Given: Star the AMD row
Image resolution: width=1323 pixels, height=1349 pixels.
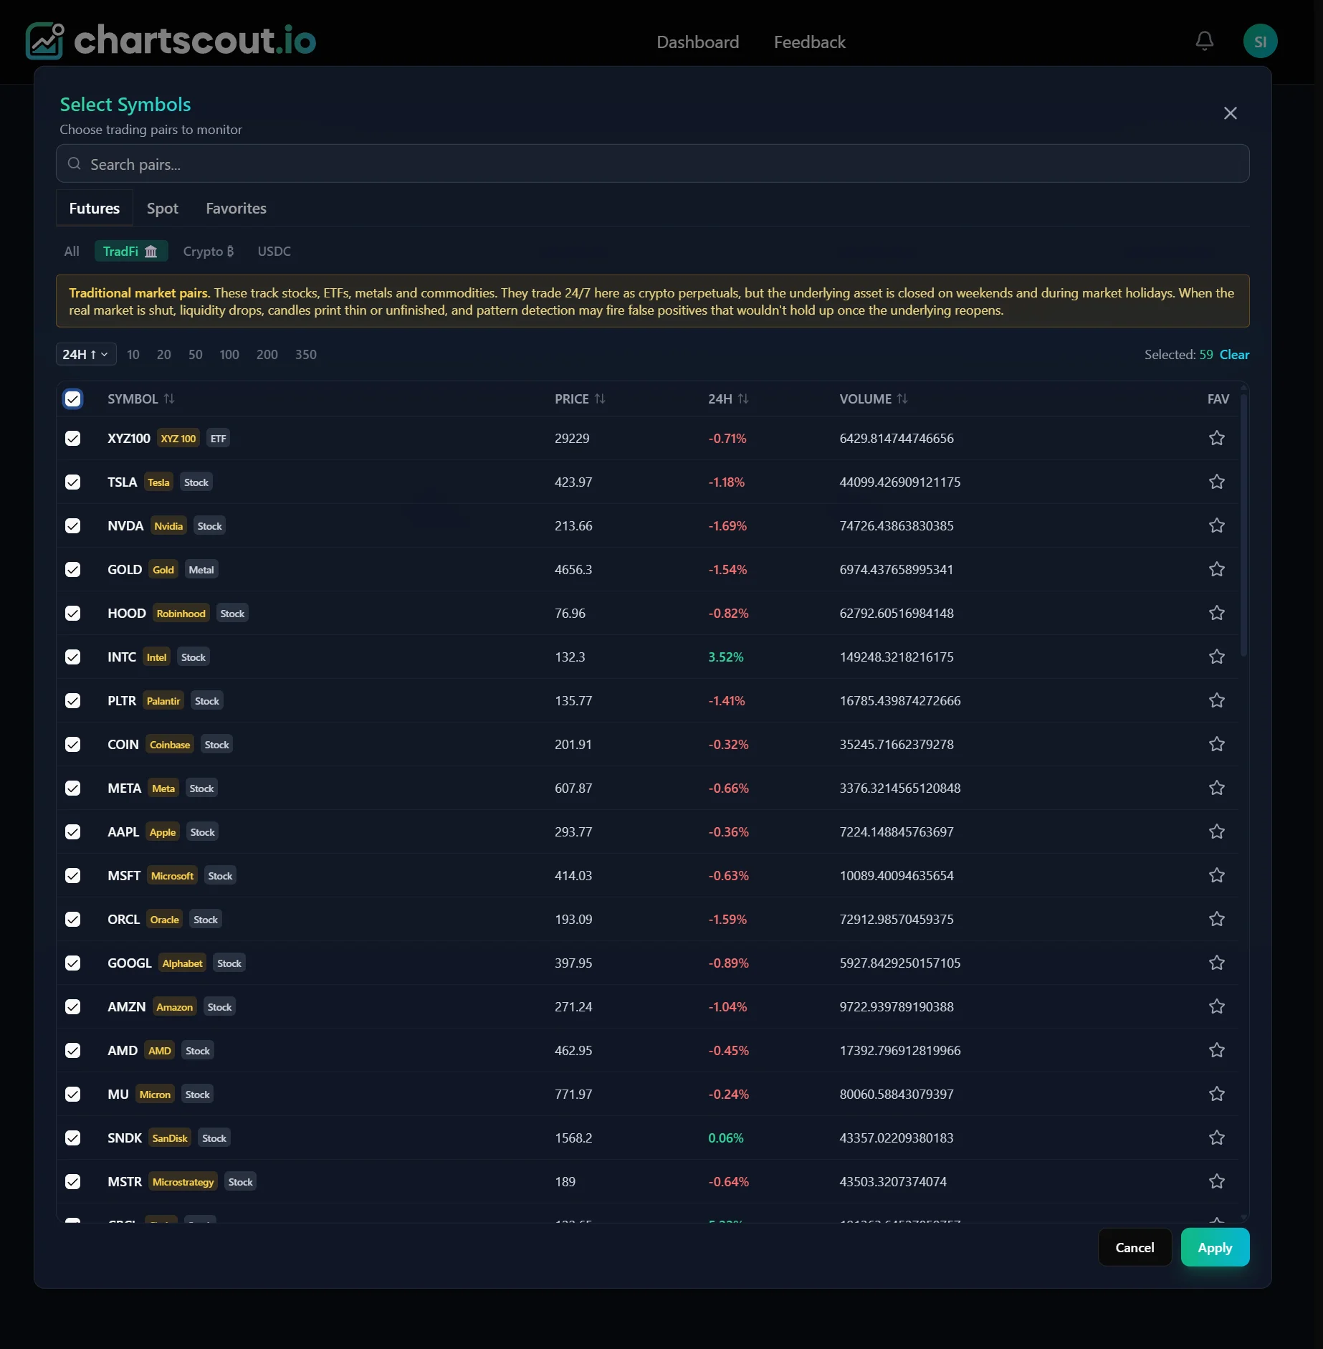Looking at the screenshot, I should point(1216,1050).
